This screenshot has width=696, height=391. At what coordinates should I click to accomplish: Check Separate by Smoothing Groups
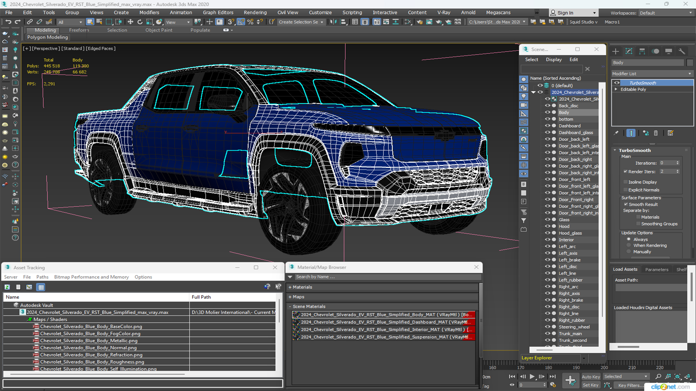coord(638,224)
